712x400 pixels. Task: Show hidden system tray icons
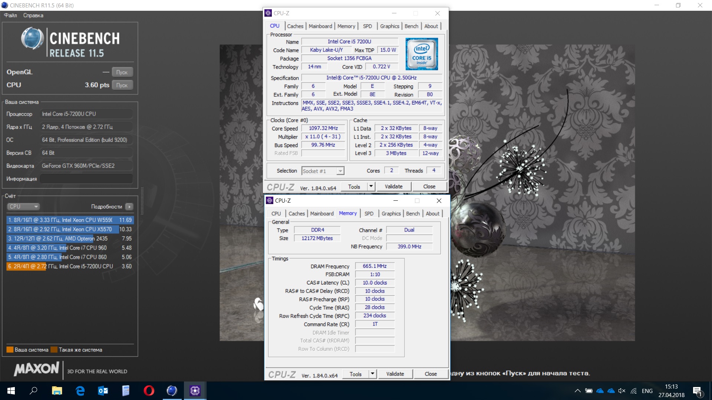point(577,391)
